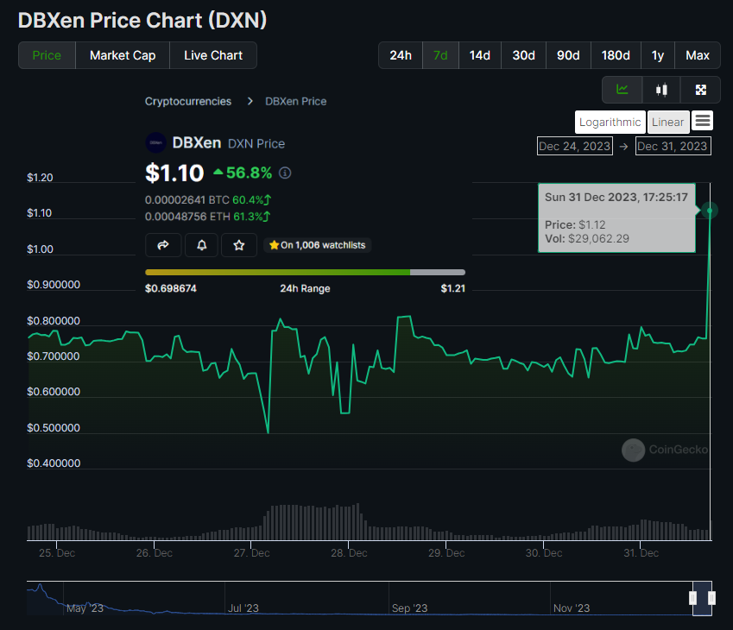Click the 27. Dec axis label
733x630 pixels.
coord(251,553)
